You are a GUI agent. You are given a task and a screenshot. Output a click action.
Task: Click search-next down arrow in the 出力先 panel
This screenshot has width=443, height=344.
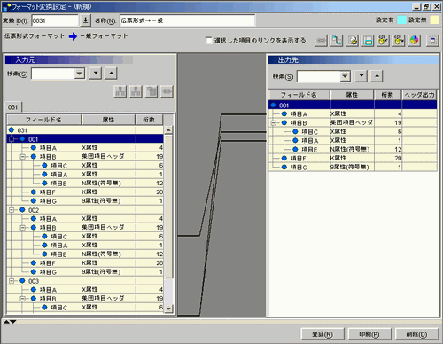pyautogui.click(x=361, y=76)
